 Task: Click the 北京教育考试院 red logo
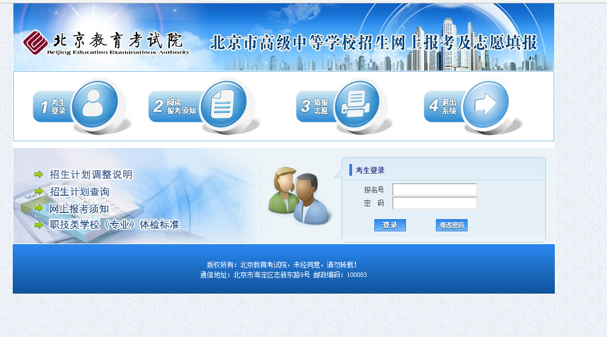click(x=35, y=42)
